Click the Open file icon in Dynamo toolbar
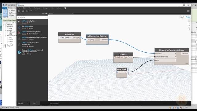The width and height of the screenshot is (197, 111). coord(23,11)
